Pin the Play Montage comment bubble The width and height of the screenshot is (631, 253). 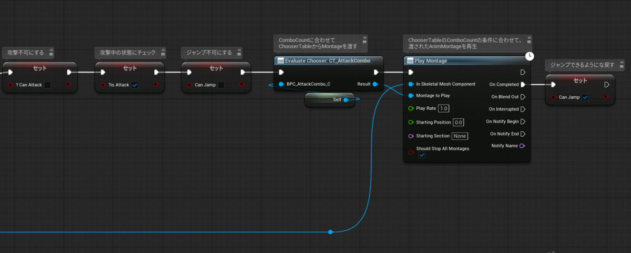[x=528, y=38]
